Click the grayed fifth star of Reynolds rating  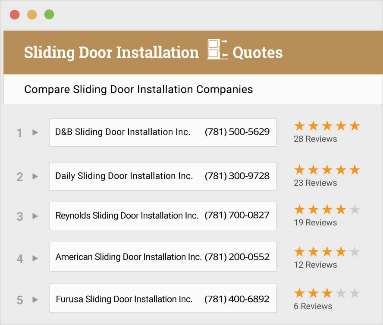pos(354,209)
